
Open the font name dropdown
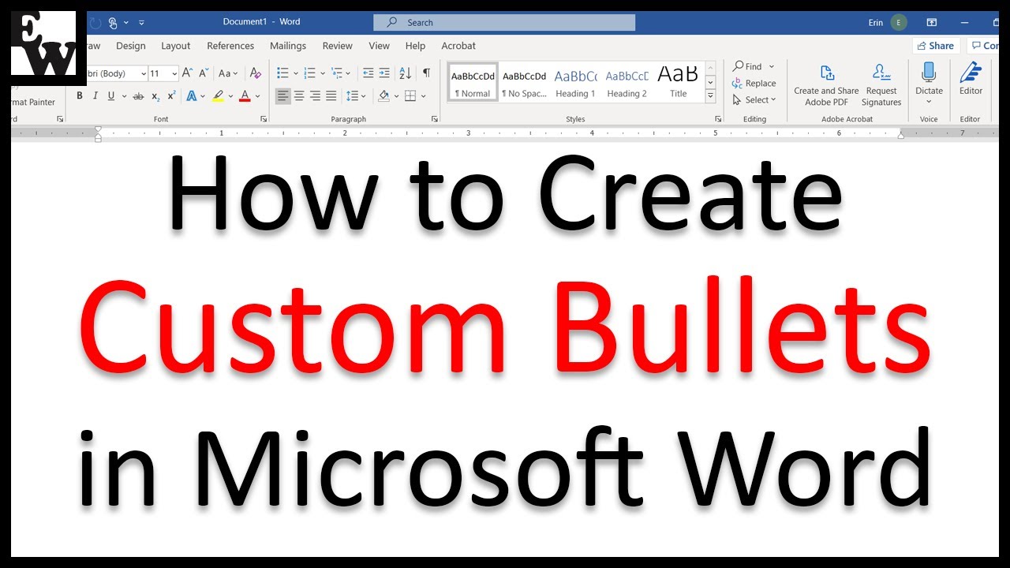144,73
